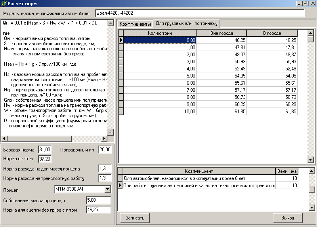This screenshot has width=317, height=227.
Task: Click the Базовая норма field 31,00
Action: (45, 149)
